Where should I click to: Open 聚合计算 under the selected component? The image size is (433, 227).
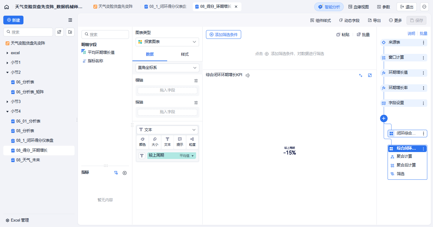[x=404, y=157]
